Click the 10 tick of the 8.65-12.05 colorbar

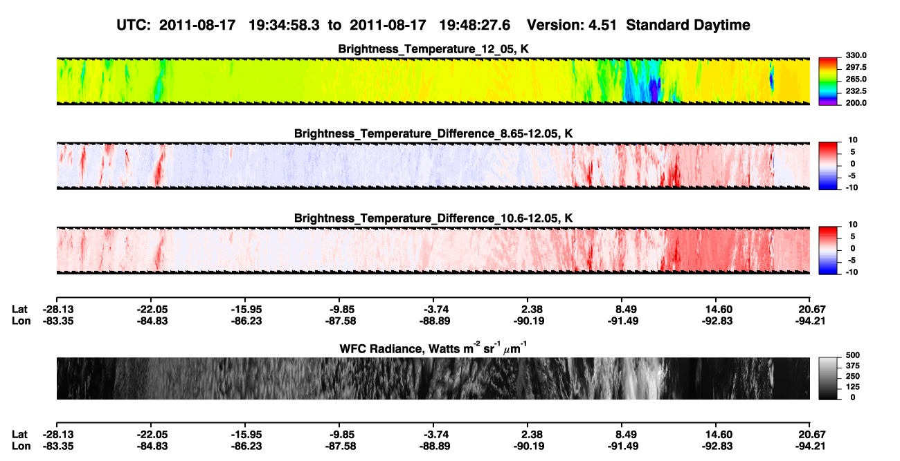[853, 140]
